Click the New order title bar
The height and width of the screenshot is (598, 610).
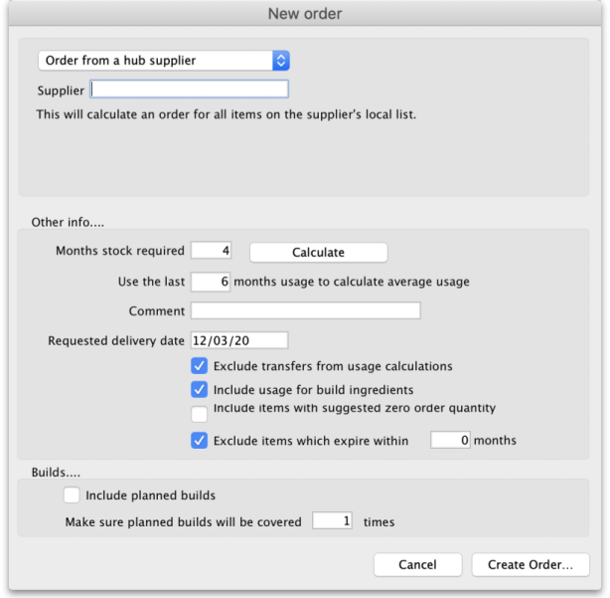point(305,14)
